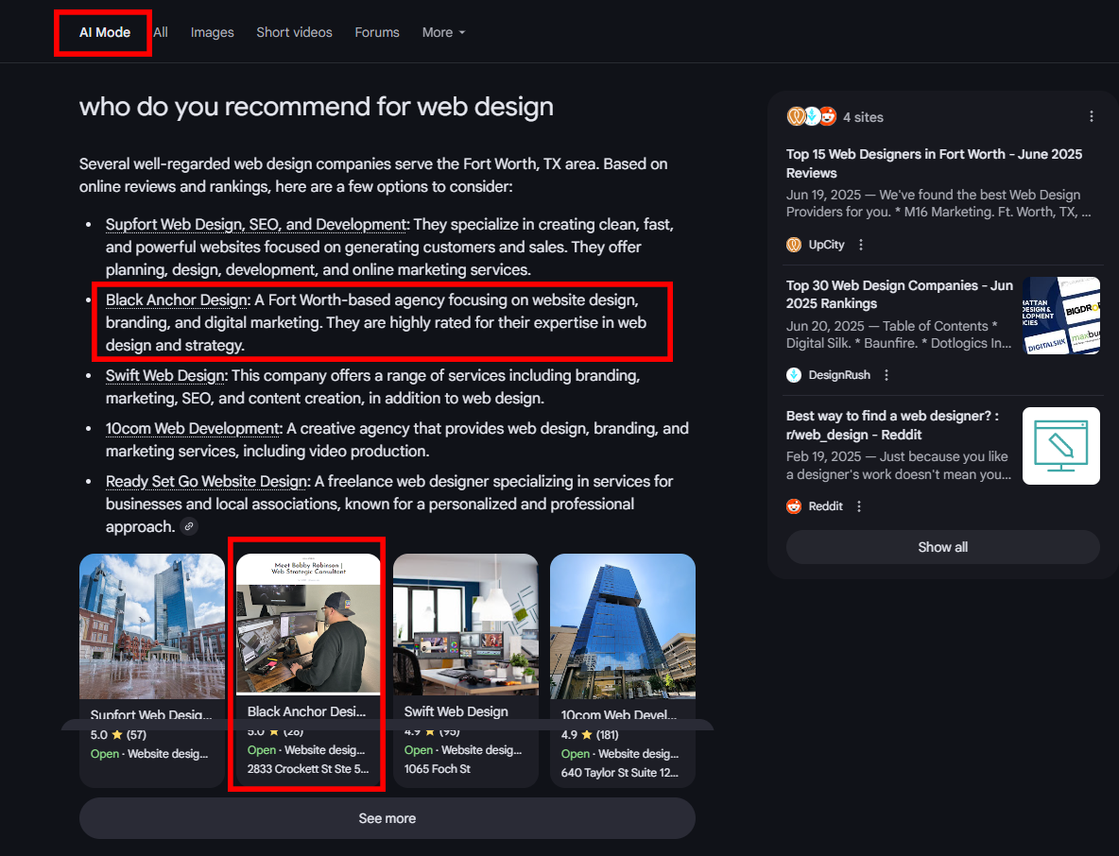The width and height of the screenshot is (1119, 856).
Task: Open more options beside DesignRush
Action: click(887, 374)
